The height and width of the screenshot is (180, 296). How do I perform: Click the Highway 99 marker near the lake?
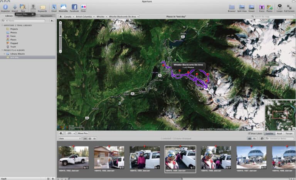pos(160,76)
